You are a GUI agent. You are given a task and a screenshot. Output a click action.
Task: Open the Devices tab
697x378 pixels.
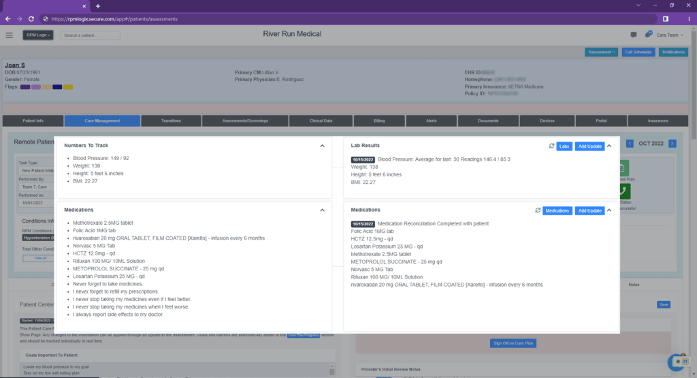547,121
